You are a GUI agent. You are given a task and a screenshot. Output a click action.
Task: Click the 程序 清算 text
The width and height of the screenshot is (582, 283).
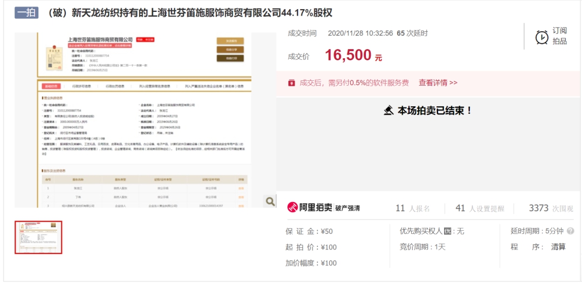tap(538, 247)
